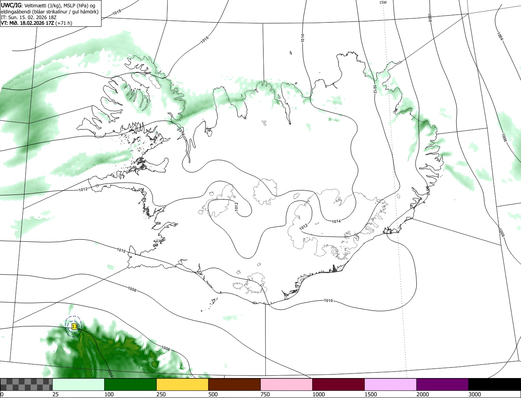The width and height of the screenshot is (521, 398).
Task: Click the yellow lightning marker labeled 13
Action: [x=74, y=326]
